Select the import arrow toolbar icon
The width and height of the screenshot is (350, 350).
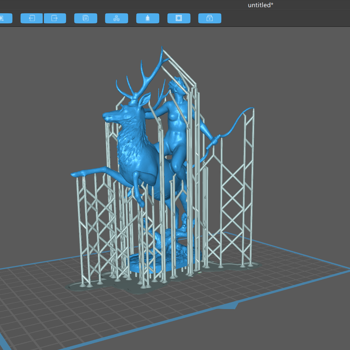point(31,18)
